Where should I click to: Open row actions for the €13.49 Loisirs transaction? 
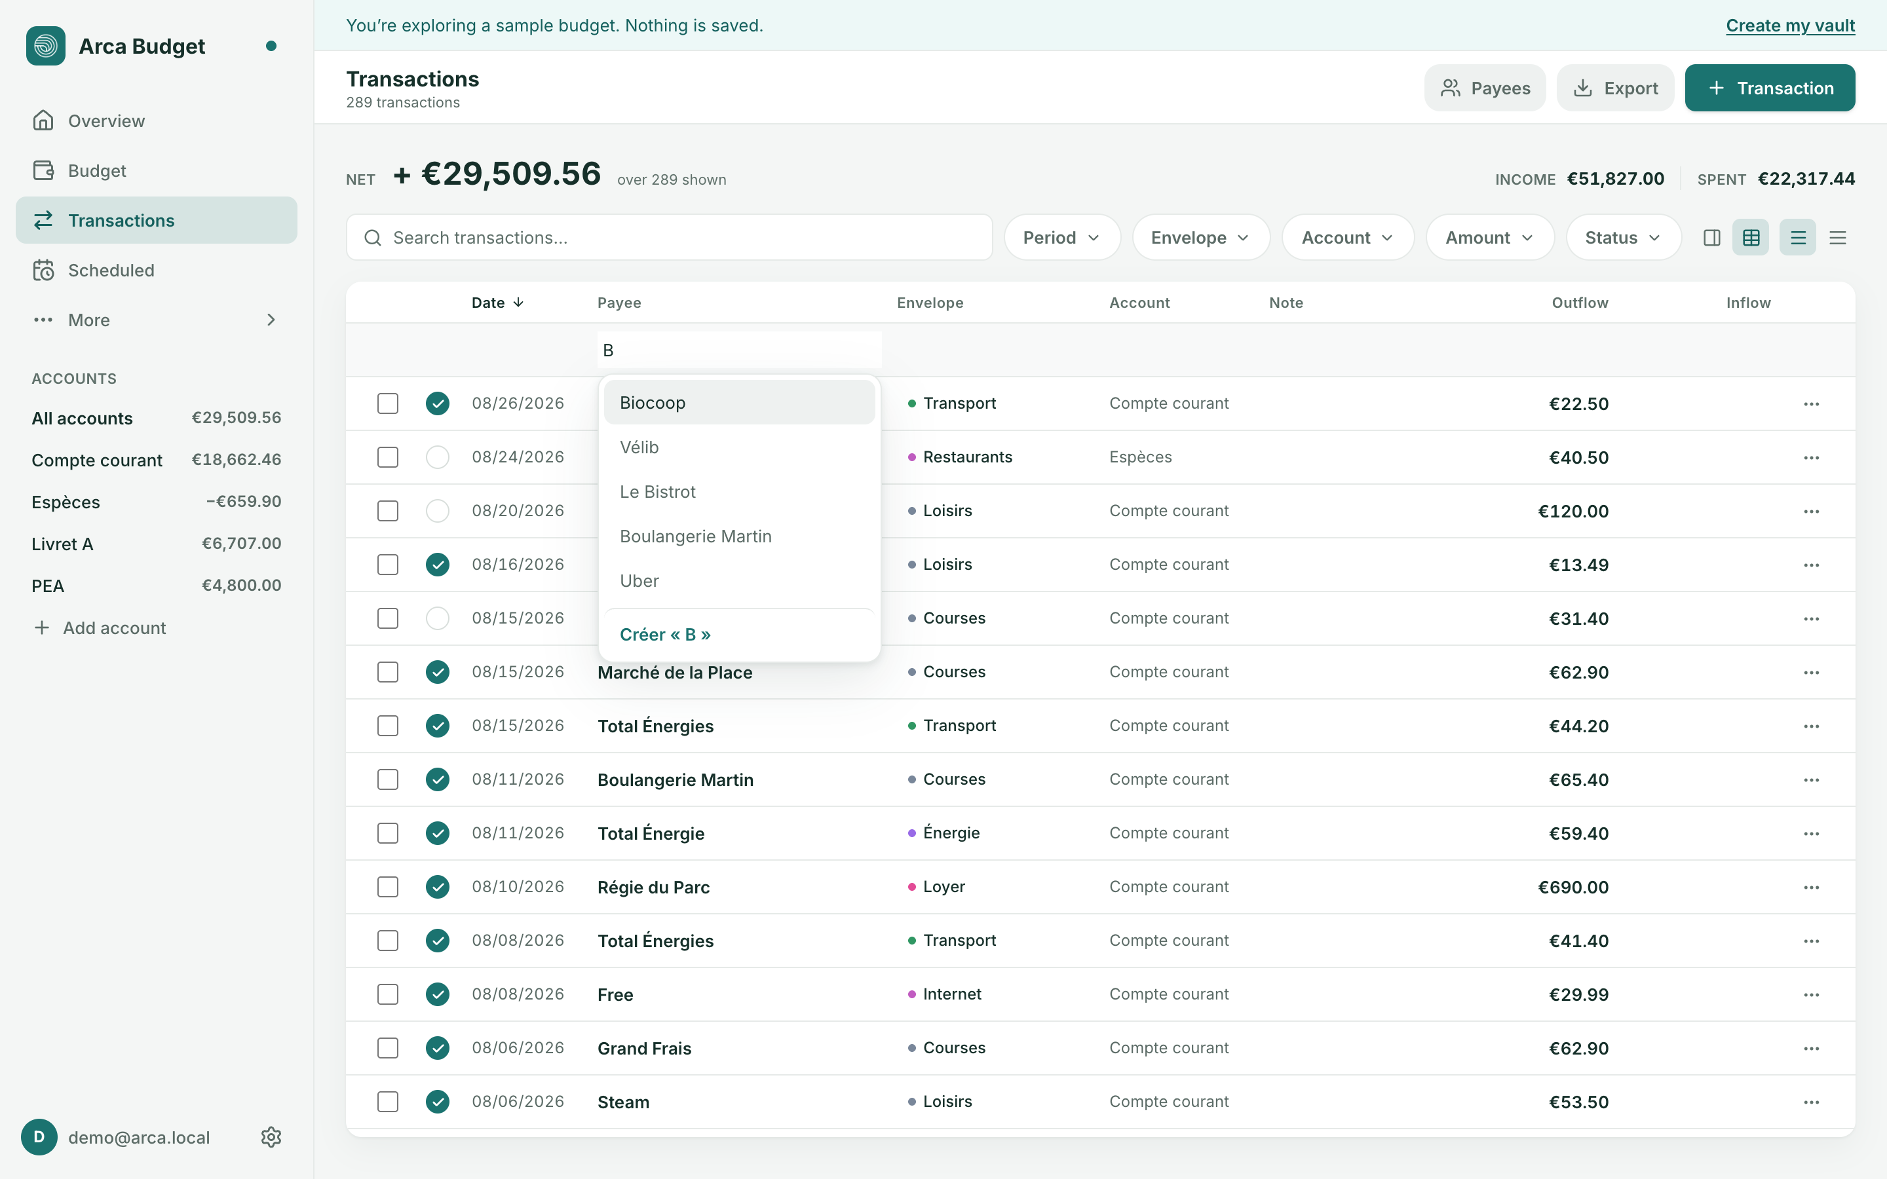click(x=1812, y=565)
